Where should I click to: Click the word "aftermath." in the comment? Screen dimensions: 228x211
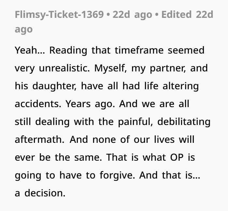coord(39,139)
